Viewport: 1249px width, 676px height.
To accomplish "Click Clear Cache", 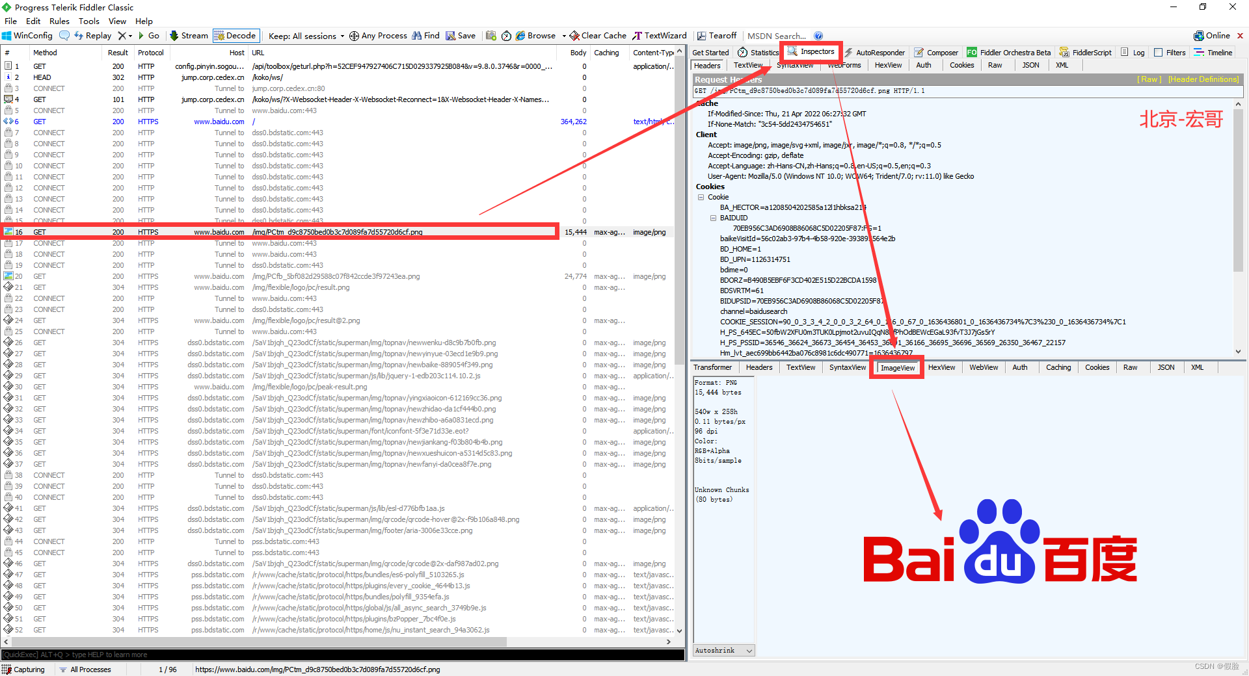I will (x=598, y=36).
